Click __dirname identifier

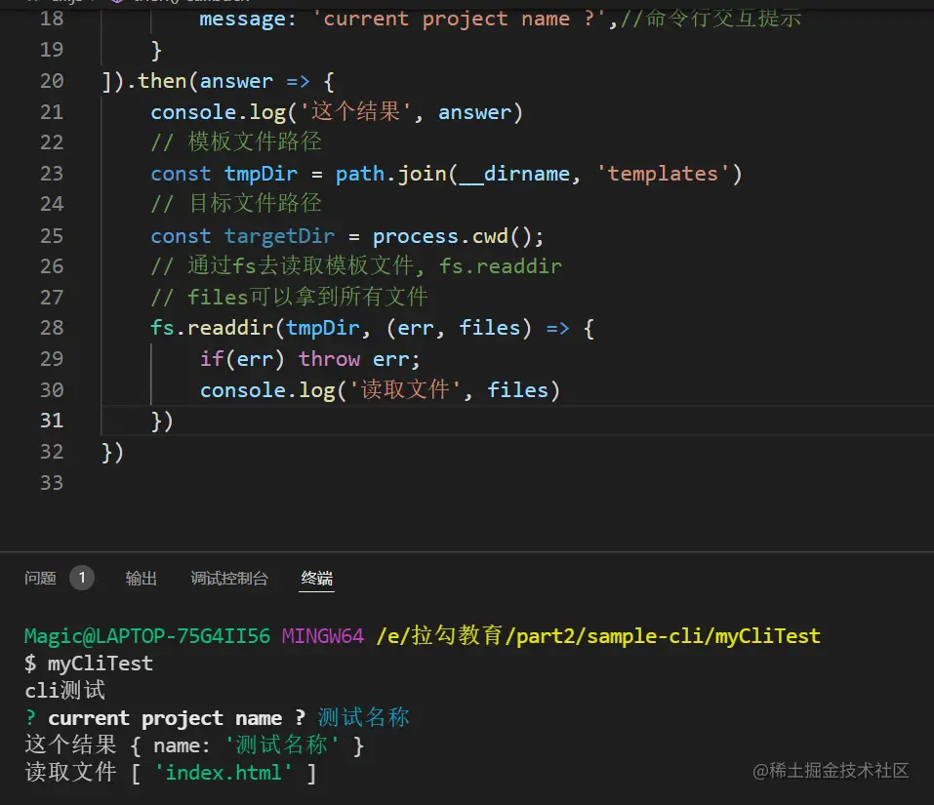(514, 174)
